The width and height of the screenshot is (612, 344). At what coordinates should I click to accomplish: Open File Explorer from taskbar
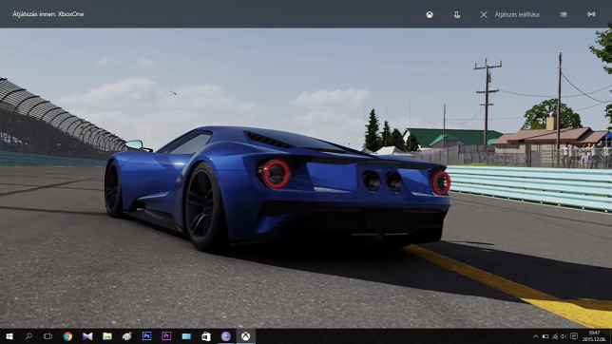[107, 336]
